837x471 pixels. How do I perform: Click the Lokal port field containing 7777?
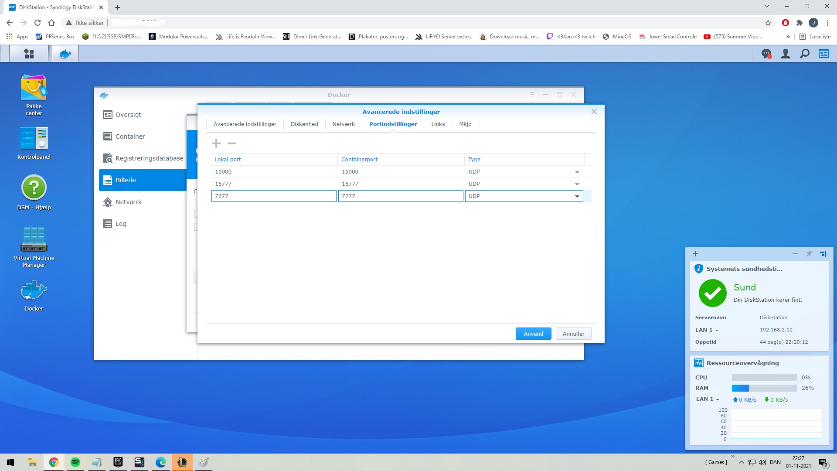click(274, 196)
